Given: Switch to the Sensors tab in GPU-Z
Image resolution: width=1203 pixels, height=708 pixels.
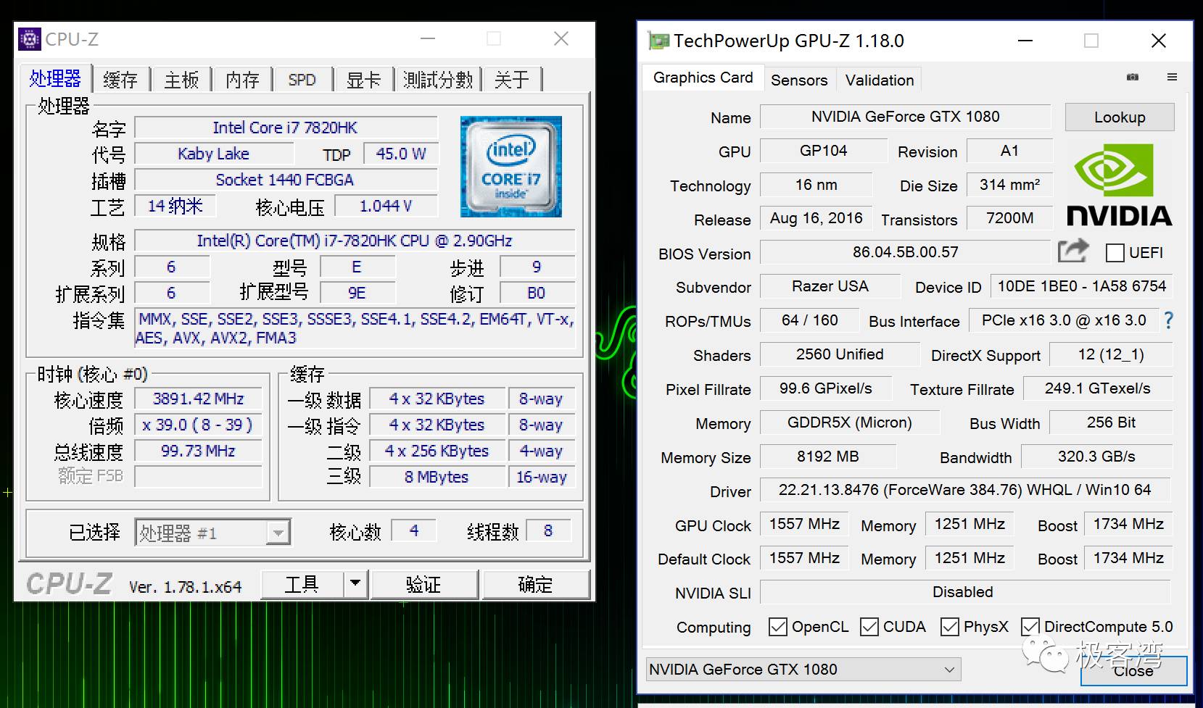Looking at the screenshot, I should tap(798, 80).
